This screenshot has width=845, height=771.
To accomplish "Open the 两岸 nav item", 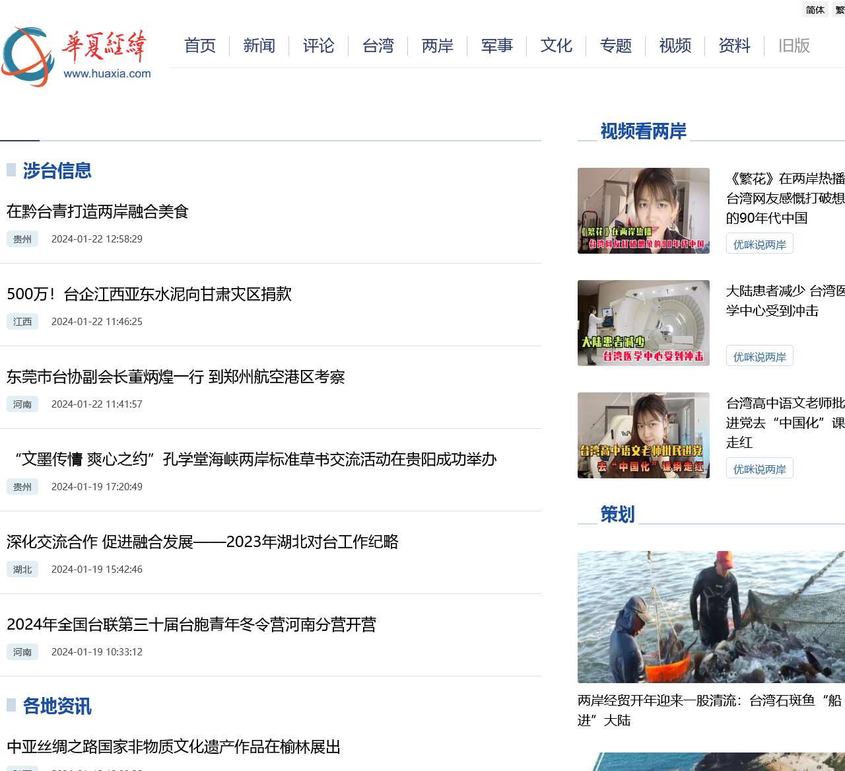I will pyautogui.click(x=438, y=46).
